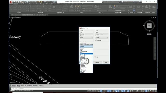
Task: Open the Angle Type dropdown showing Decimal Degrees
Action: [x=102, y=34]
